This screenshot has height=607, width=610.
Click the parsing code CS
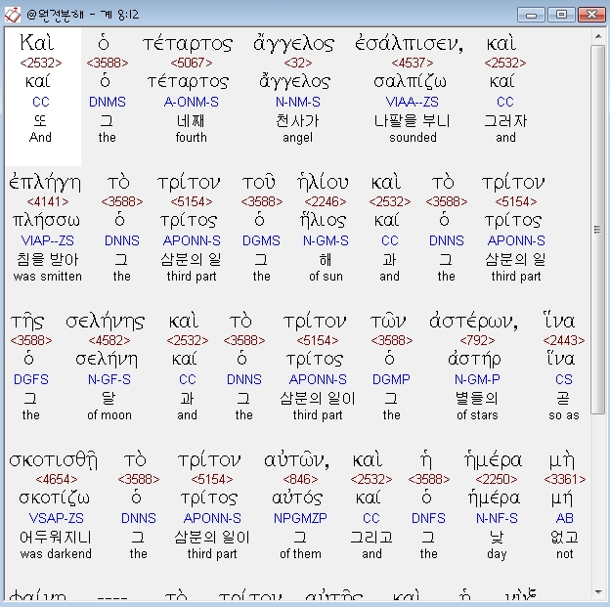click(x=564, y=379)
